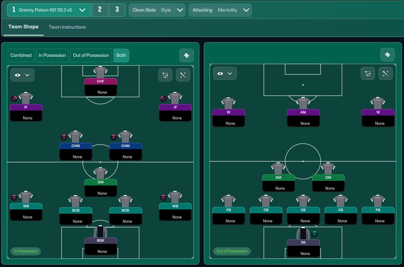Select the in-possession DM card
Image resolution: width=404 pixels, height=267 pixels.
[101, 188]
